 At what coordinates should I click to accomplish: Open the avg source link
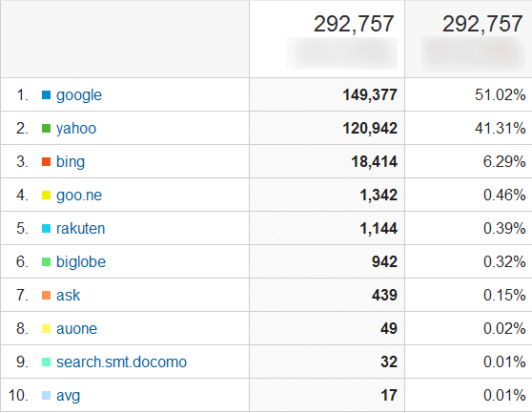68,396
